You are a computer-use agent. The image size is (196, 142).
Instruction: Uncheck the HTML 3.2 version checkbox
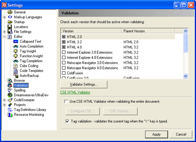point(64,42)
